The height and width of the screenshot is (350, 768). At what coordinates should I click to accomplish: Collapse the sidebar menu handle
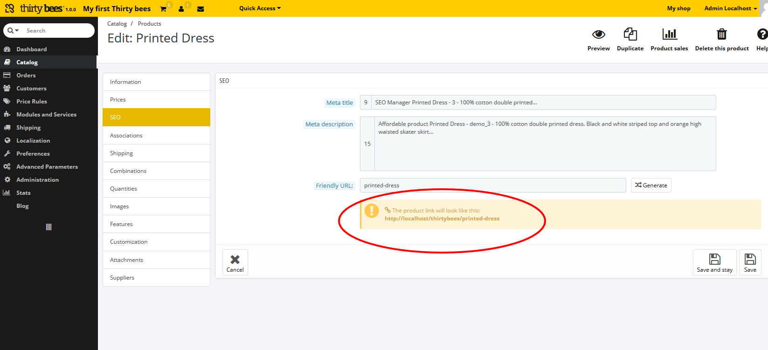(x=48, y=227)
